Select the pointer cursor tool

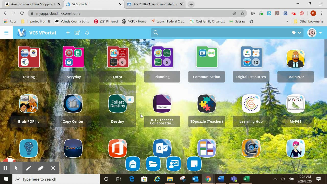point(16,168)
